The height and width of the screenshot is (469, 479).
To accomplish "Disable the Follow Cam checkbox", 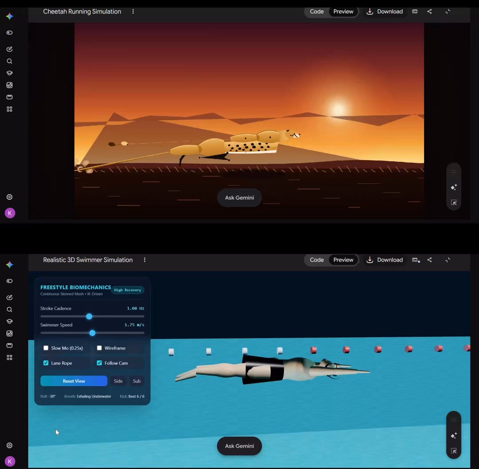I will tap(99, 363).
